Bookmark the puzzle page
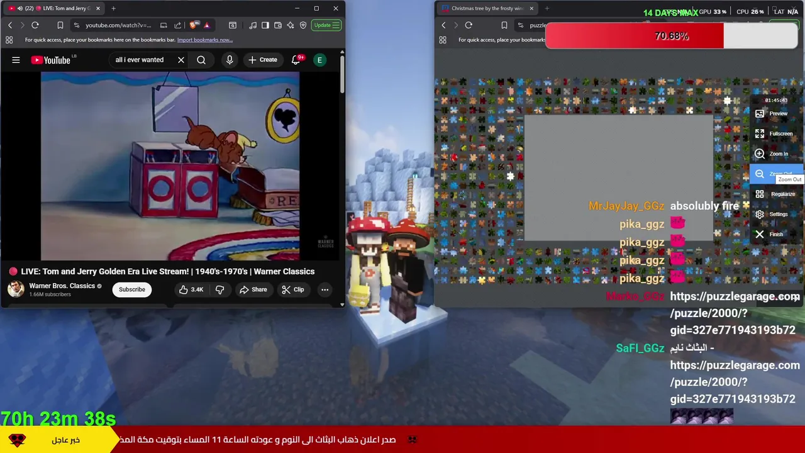The image size is (805, 453). 504,25
